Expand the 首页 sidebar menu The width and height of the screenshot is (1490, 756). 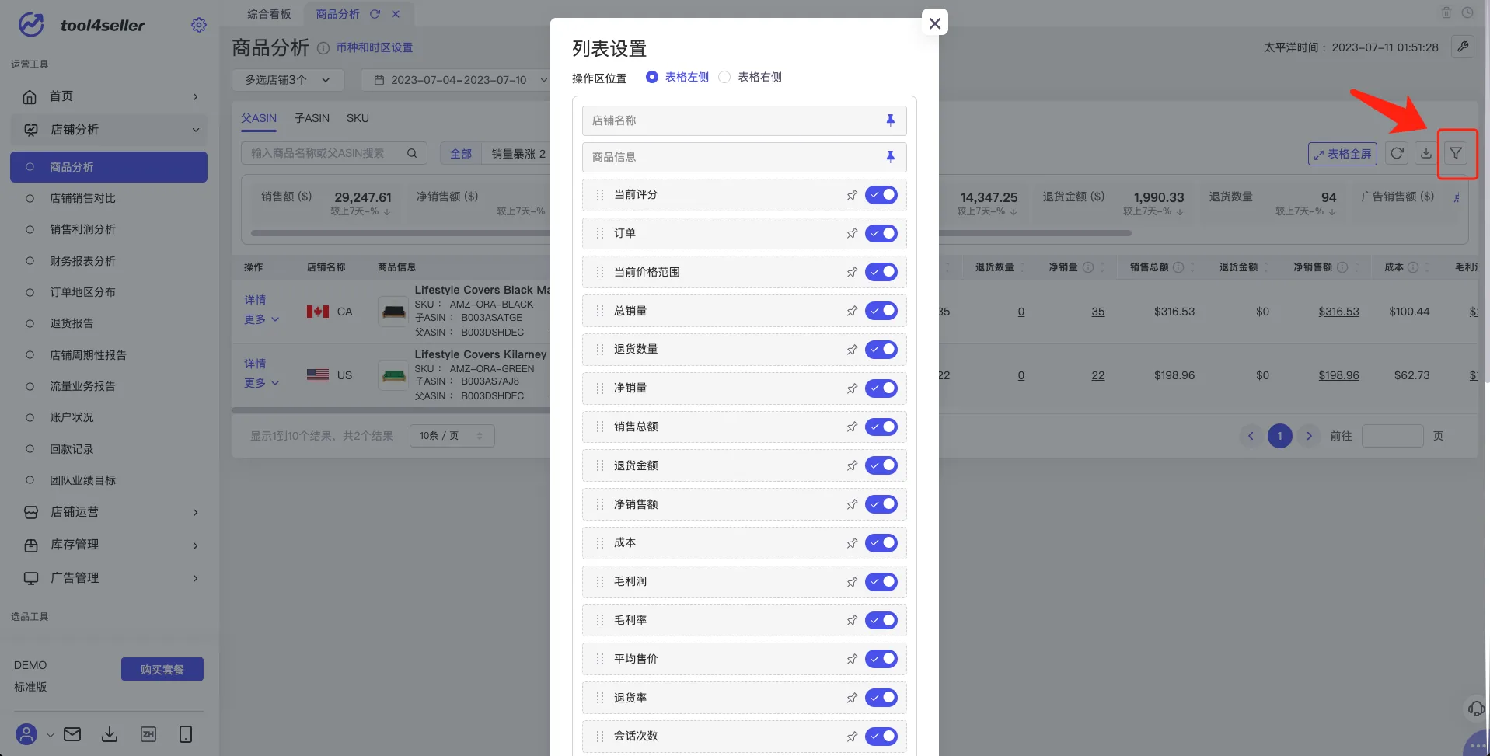coord(109,96)
